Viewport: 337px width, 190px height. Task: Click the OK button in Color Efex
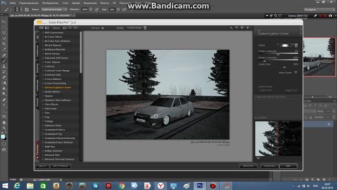click(288, 166)
